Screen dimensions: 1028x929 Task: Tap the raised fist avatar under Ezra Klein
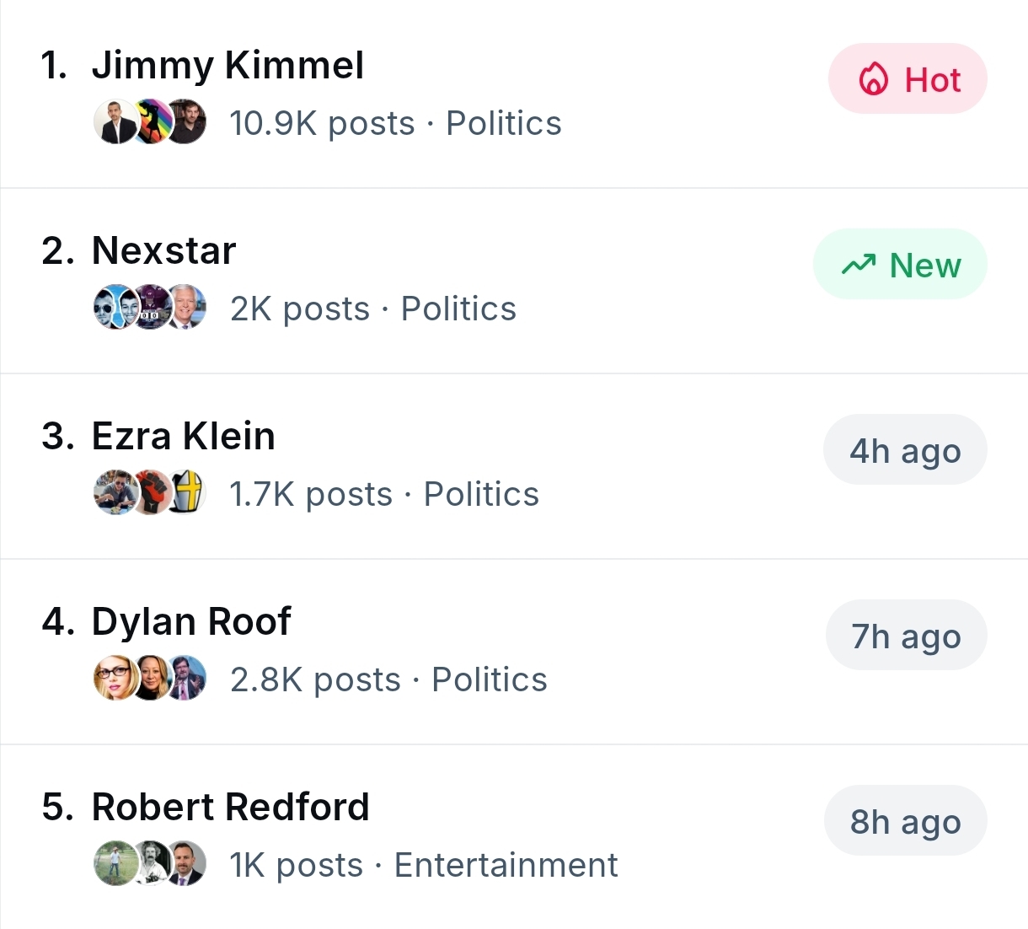point(151,493)
